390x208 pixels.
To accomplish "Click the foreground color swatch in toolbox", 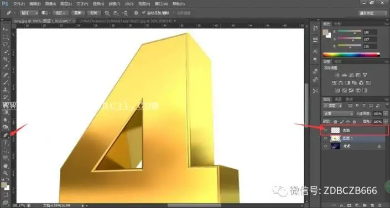I will point(4,185).
